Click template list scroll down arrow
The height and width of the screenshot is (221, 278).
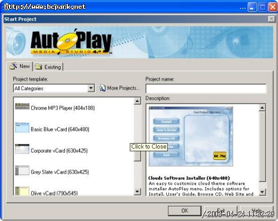click(x=137, y=191)
